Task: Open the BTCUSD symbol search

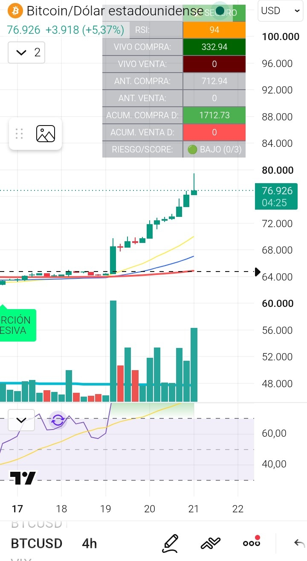Action: [37, 543]
